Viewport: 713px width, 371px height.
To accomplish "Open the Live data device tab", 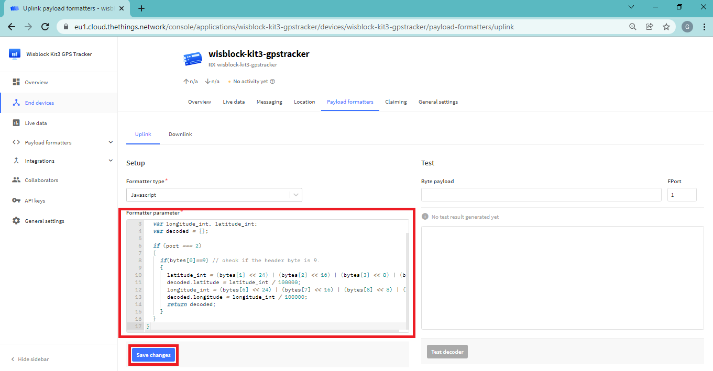I will click(234, 102).
